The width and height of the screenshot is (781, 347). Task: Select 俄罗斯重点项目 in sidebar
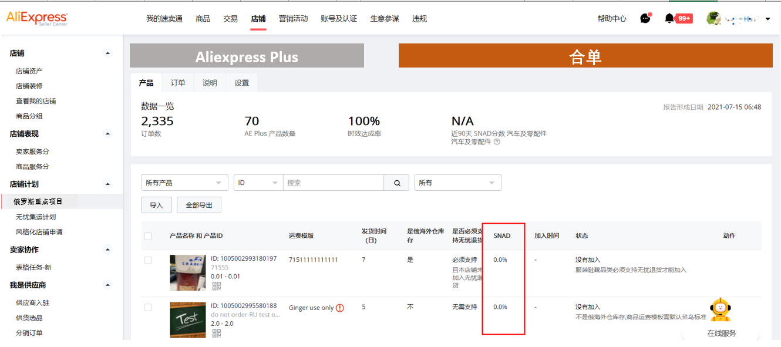coord(38,202)
